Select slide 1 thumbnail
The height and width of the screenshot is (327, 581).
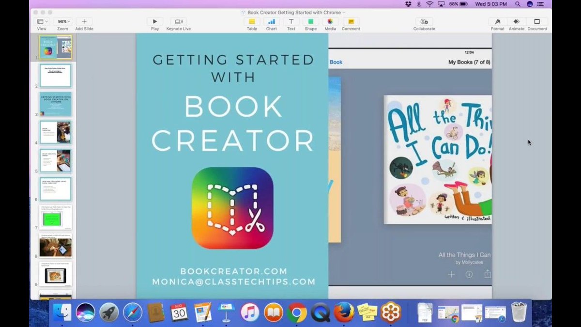point(55,47)
